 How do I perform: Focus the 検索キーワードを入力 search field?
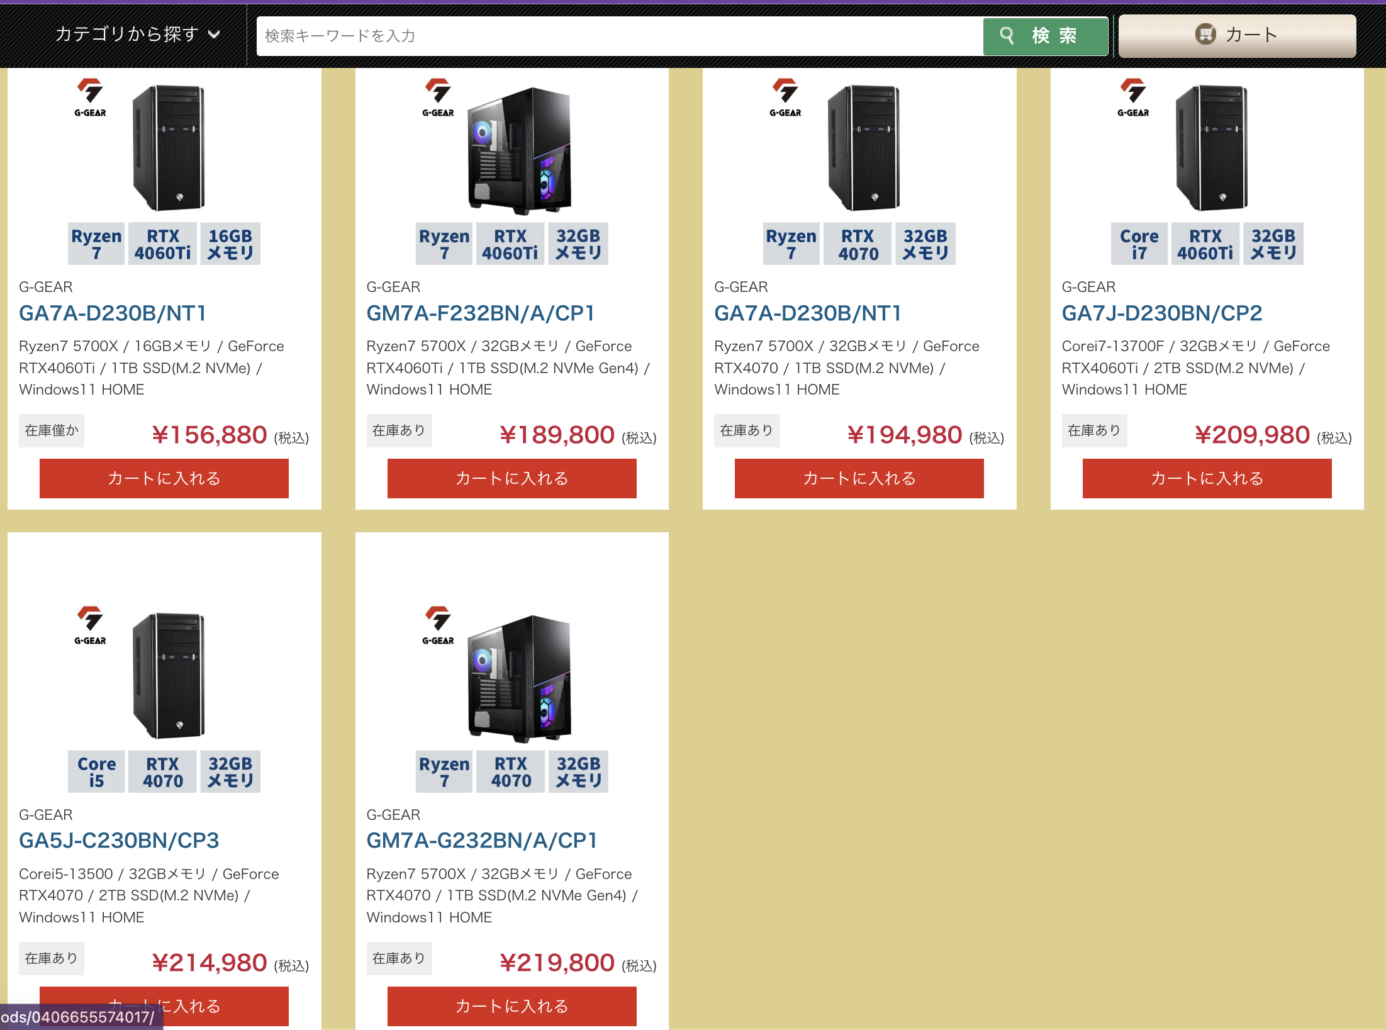tap(619, 36)
